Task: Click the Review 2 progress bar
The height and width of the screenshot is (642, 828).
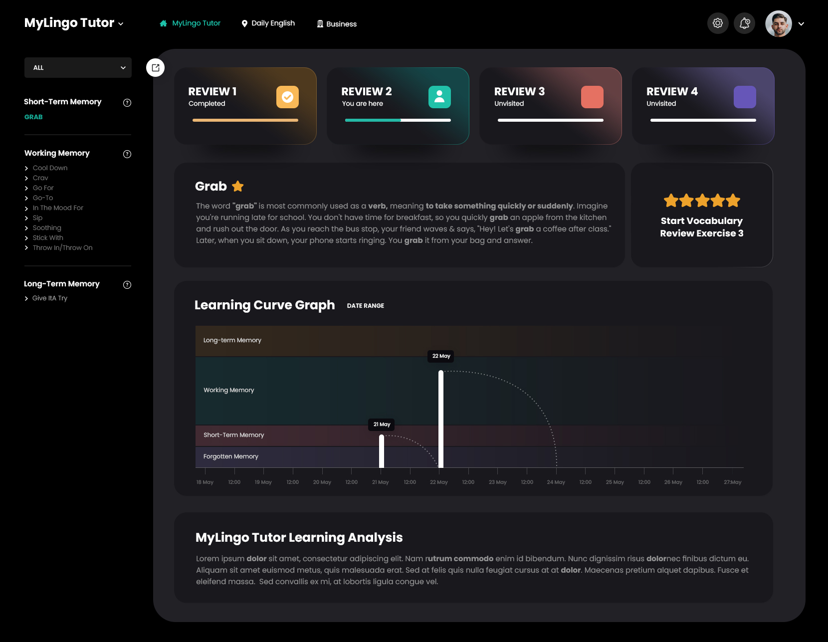Action: pyautogui.click(x=398, y=120)
